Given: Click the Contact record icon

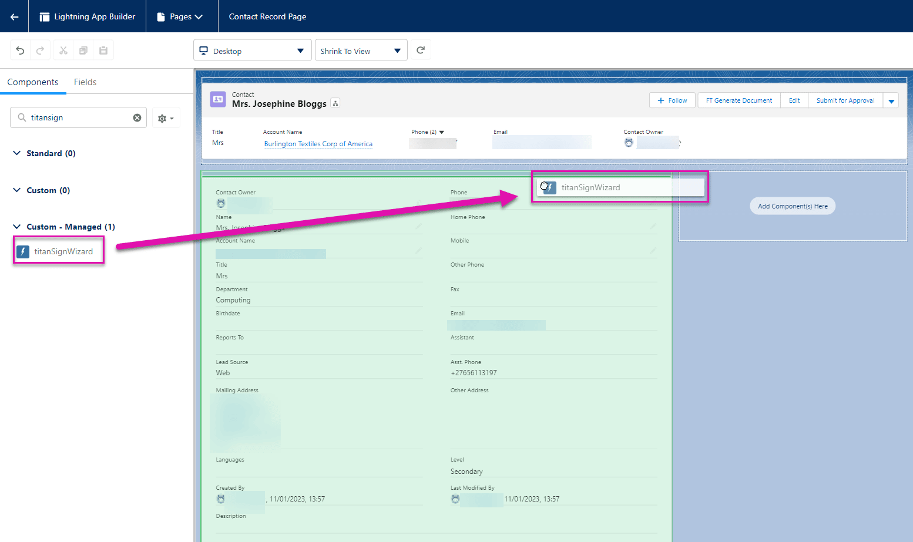Looking at the screenshot, I should click(x=218, y=99).
